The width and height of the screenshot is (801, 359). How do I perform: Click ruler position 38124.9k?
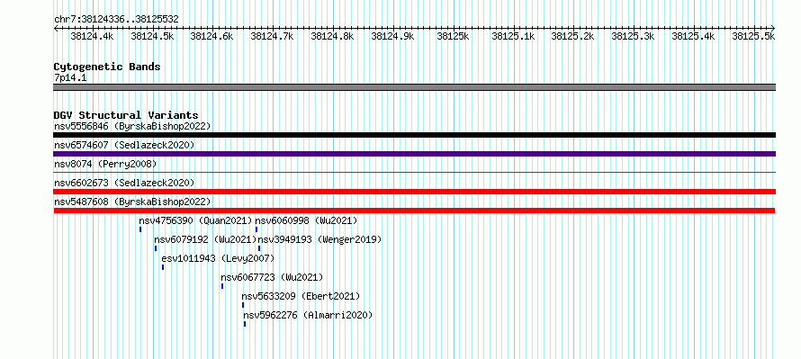click(392, 36)
